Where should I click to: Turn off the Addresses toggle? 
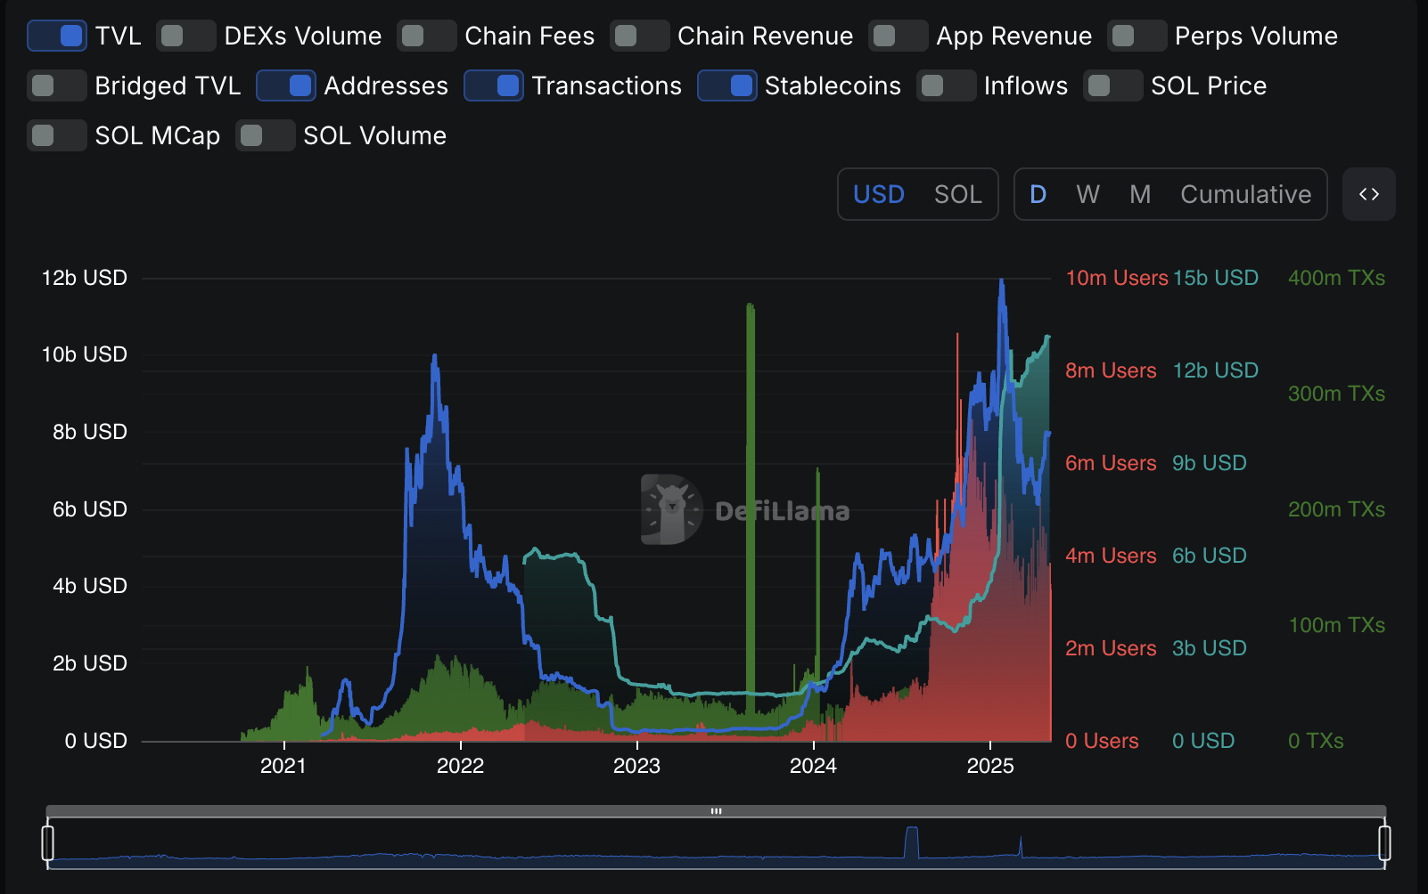click(286, 85)
